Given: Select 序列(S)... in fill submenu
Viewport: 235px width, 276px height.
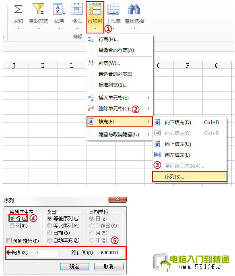Looking at the screenshot, I should coord(190,176).
